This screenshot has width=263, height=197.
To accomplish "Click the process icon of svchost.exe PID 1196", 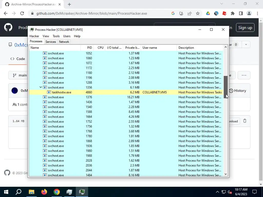I will pyautogui.click(x=45, y=77).
